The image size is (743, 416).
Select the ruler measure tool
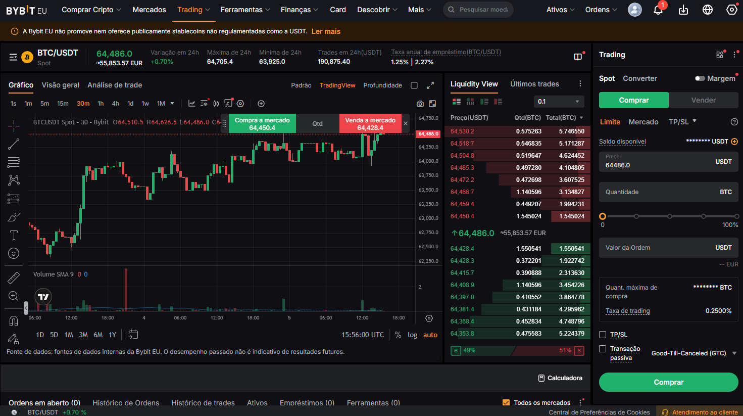coord(14,278)
